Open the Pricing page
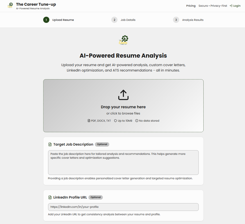Viewport: 245px width, 224px height. (x=191, y=6)
